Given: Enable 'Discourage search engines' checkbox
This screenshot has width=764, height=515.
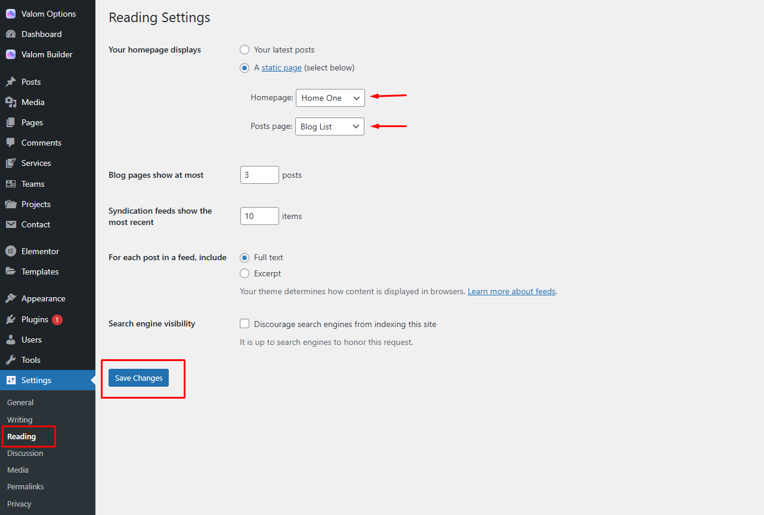Looking at the screenshot, I should click(245, 323).
